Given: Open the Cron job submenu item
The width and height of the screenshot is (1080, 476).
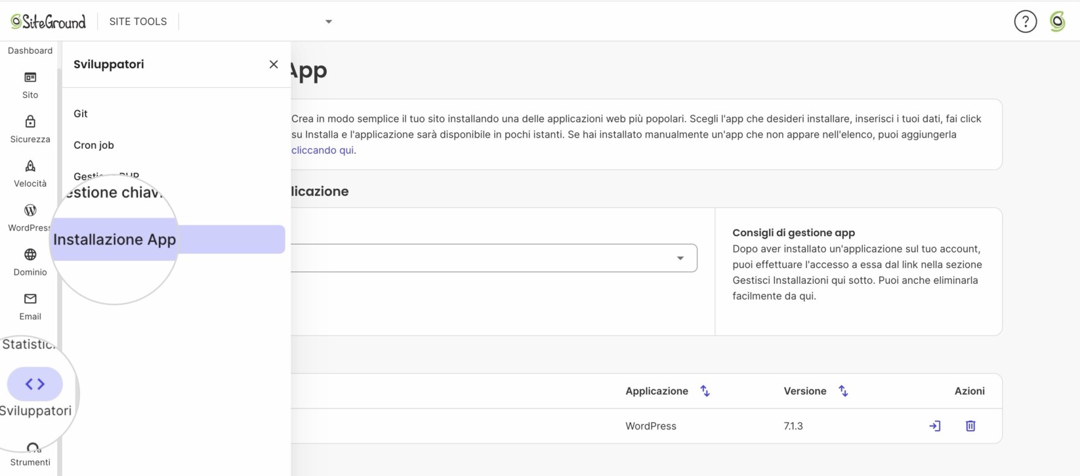Looking at the screenshot, I should [x=94, y=145].
